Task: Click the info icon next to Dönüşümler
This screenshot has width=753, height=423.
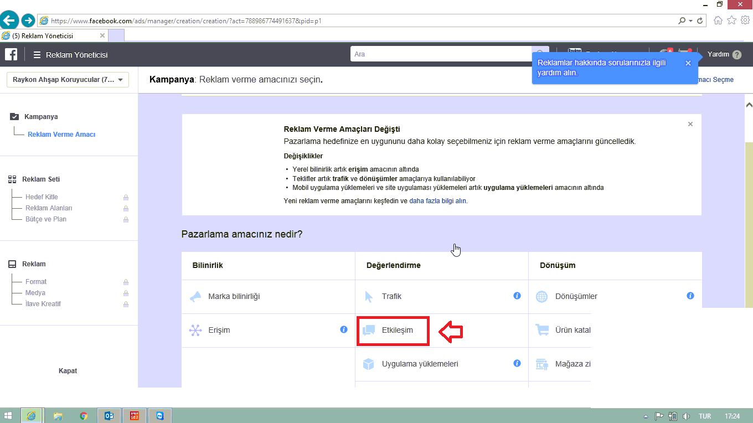Action: 690,296
